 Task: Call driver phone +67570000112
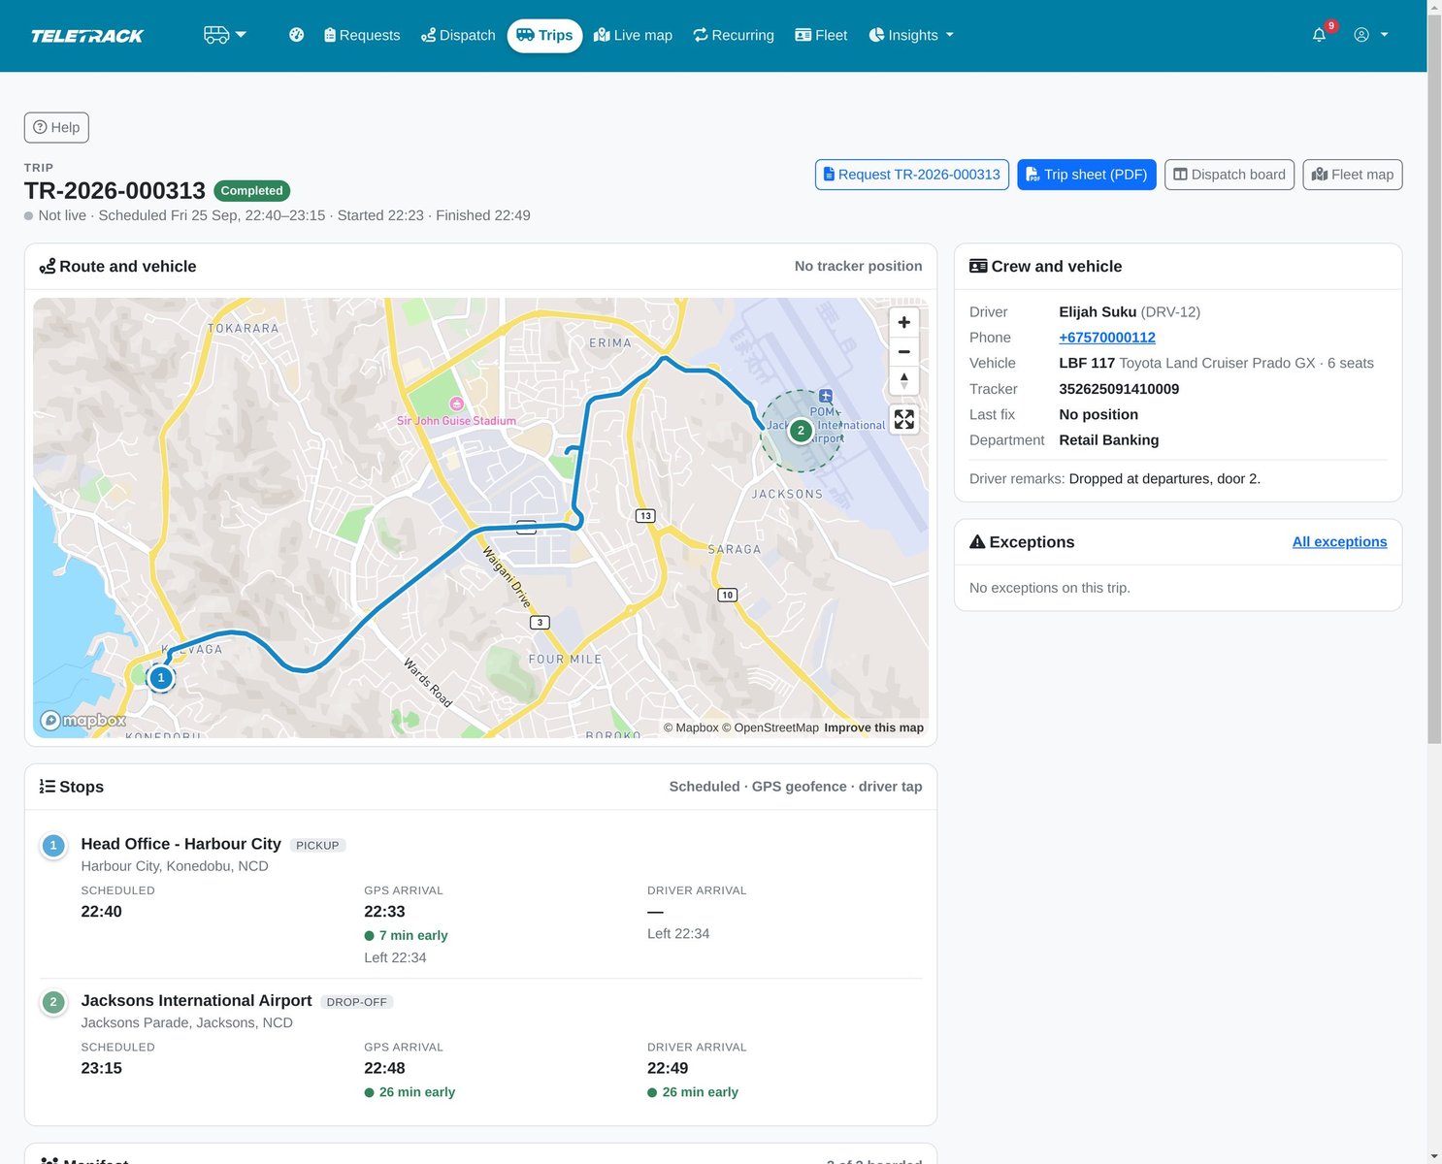pos(1107,338)
